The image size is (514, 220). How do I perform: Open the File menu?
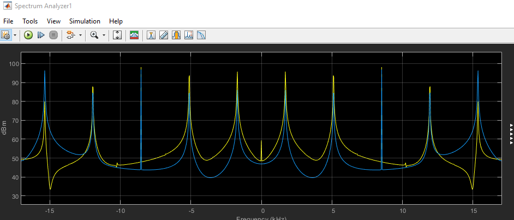pos(8,21)
